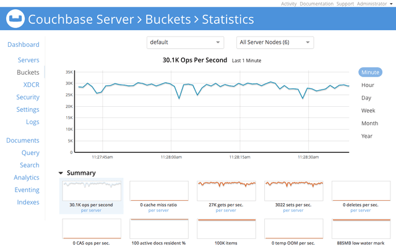
Task: Click the 11:27:45am axis label
Action: pos(102,157)
